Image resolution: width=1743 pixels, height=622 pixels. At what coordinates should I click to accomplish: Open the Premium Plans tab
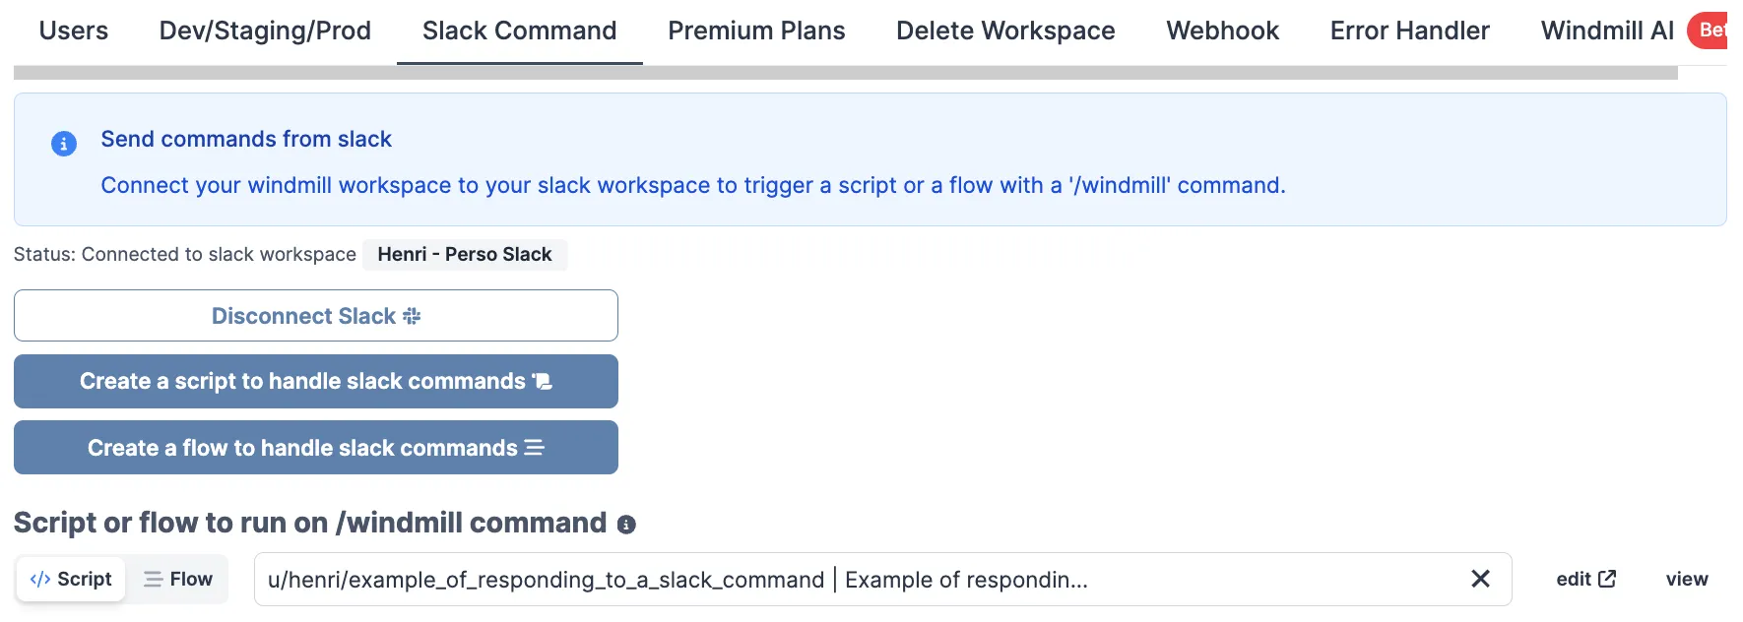coord(756,31)
